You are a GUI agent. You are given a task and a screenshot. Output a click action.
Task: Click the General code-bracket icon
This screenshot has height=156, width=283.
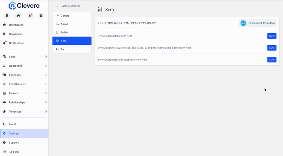coord(57,16)
